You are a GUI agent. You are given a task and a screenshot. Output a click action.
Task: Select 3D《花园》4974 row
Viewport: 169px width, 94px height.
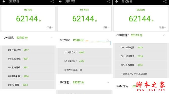[84, 61]
